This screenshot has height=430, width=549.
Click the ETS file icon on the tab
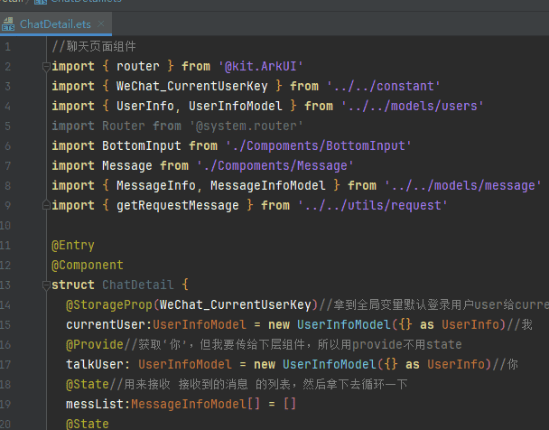point(8,22)
